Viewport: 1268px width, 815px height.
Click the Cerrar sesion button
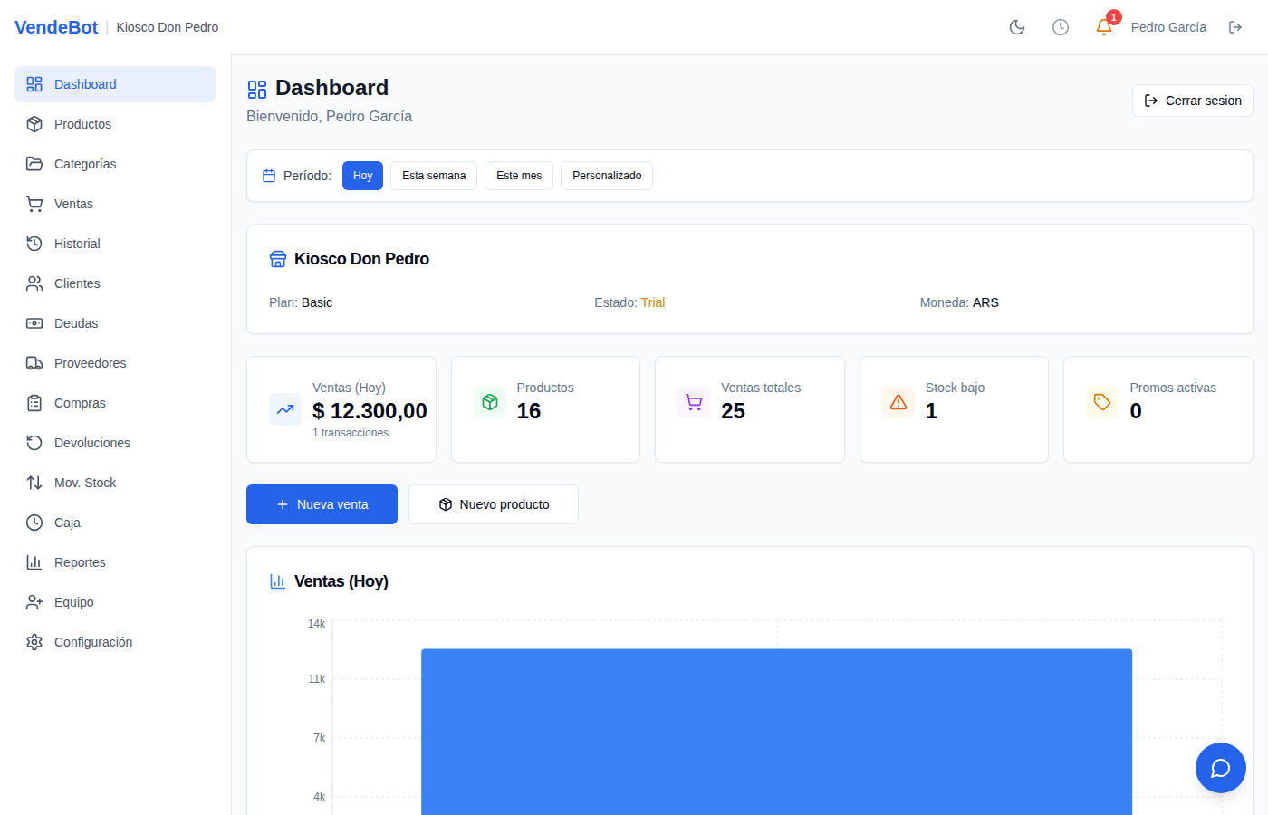coord(1193,101)
